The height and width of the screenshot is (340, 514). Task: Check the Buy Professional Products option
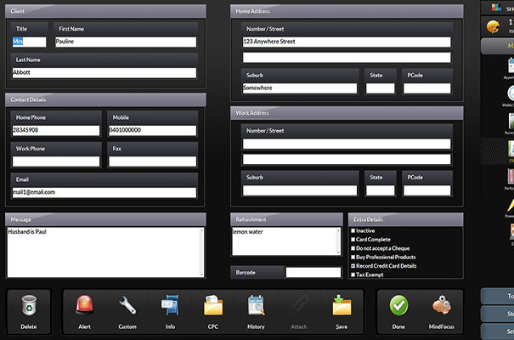coord(353,257)
